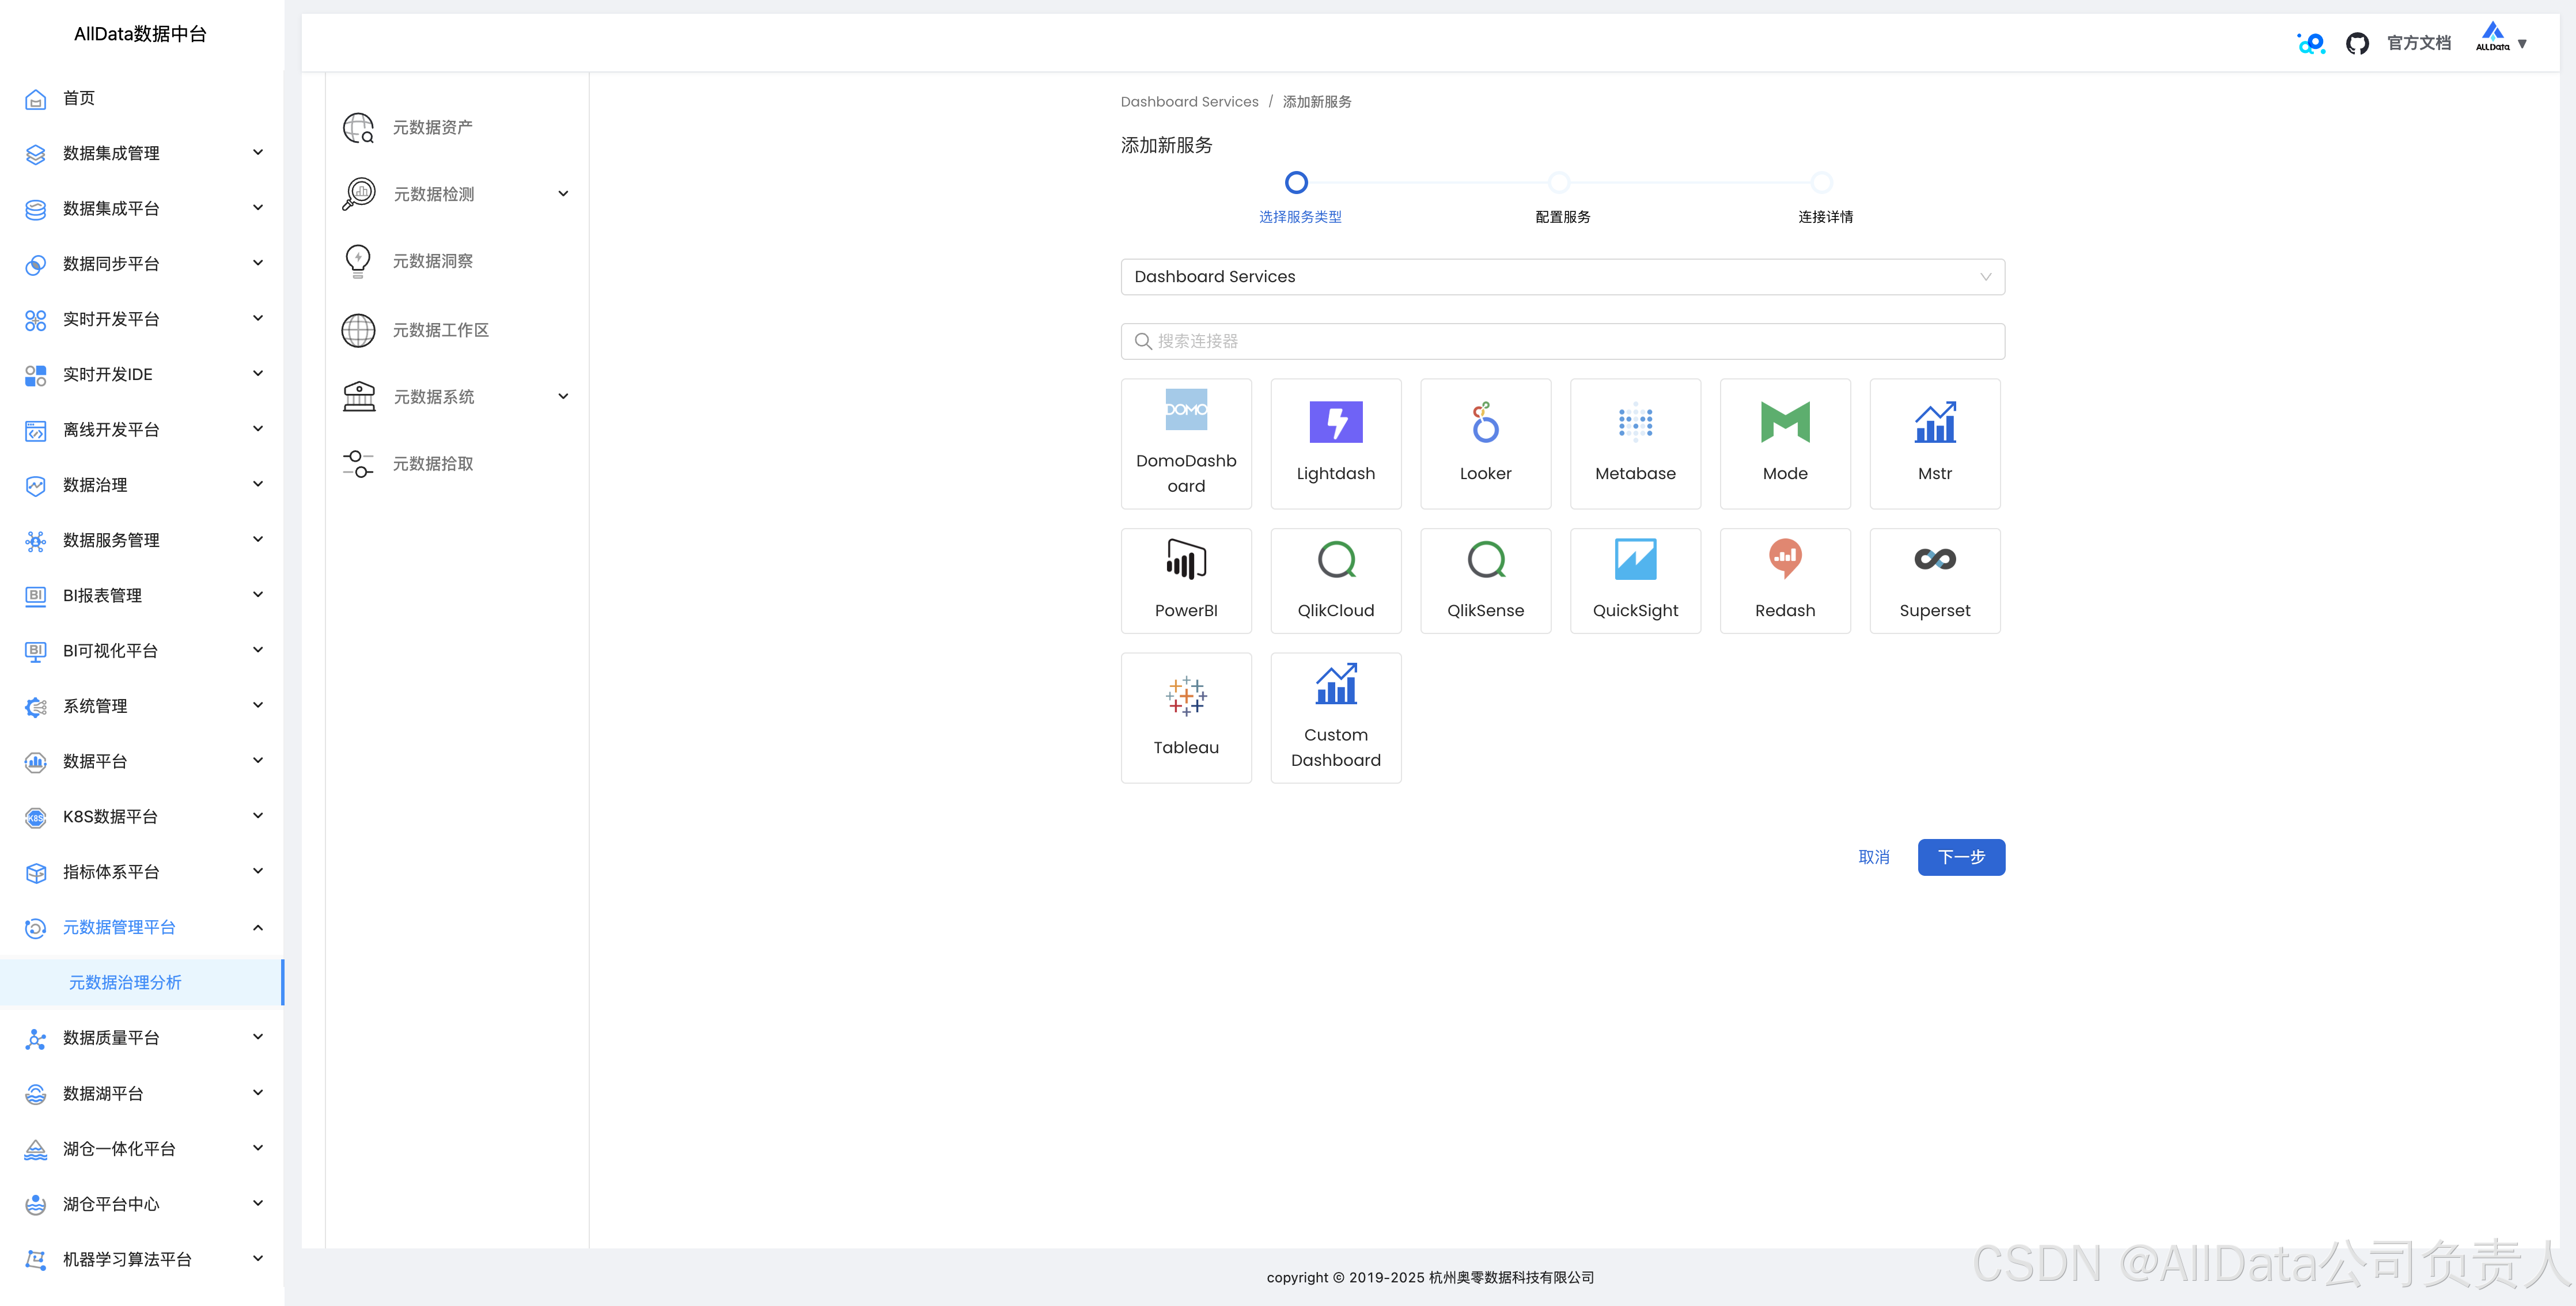Screen dimensions: 2576x1306
Task: Click the 取消 cancel link
Action: coord(1874,857)
